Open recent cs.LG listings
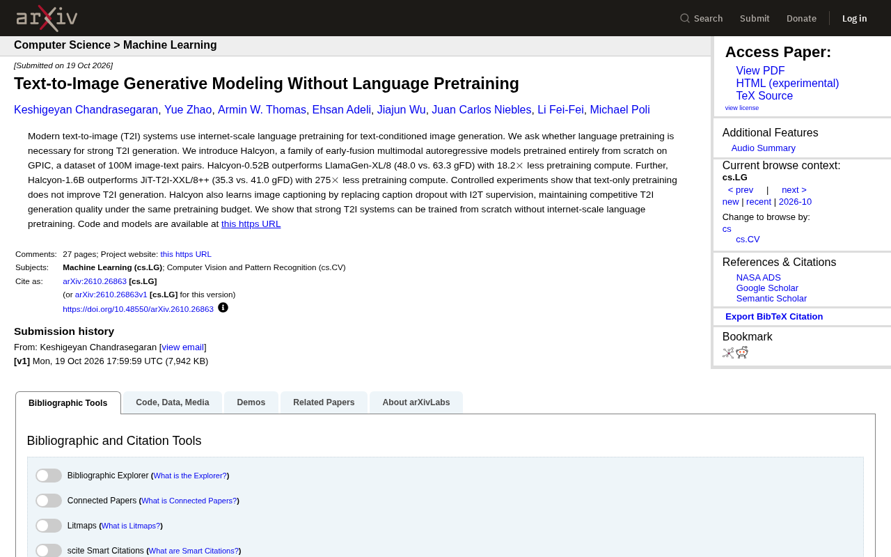This screenshot has height=557, width=891. [759, 202]
